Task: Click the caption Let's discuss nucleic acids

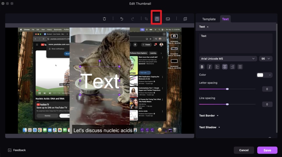Action: (x=103, y=130)
